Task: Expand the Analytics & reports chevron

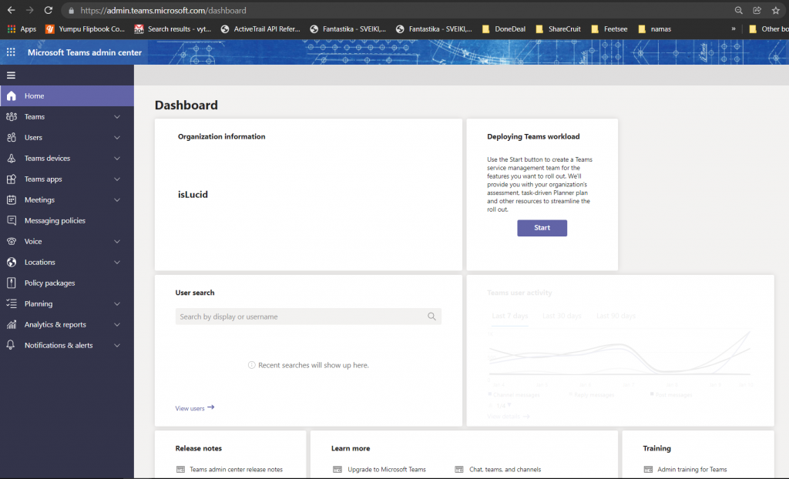Action: (x=117, y=324)
